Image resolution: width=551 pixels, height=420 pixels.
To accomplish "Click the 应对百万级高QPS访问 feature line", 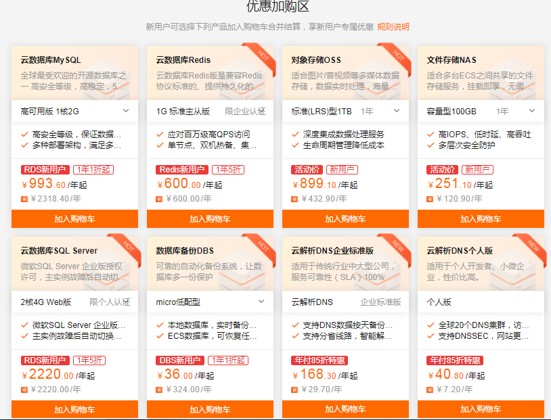I will (x=208, y=134).
